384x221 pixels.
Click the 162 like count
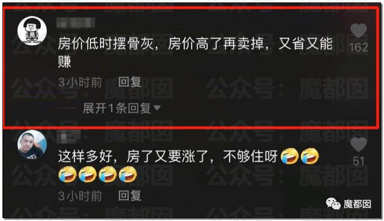pyautogui.click(x=359, y=48)
